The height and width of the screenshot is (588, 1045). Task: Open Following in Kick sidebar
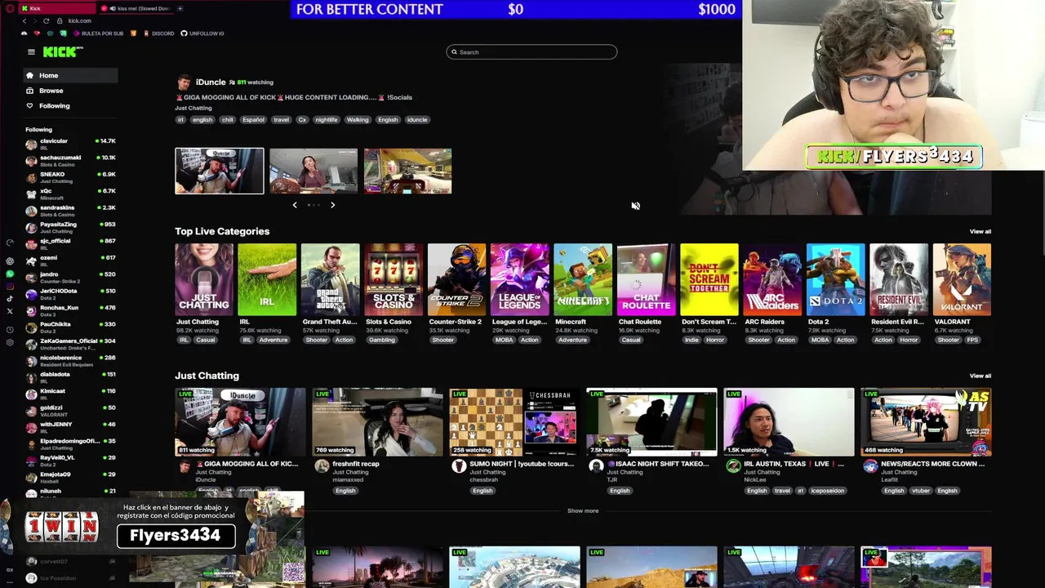tap(70, 105)
